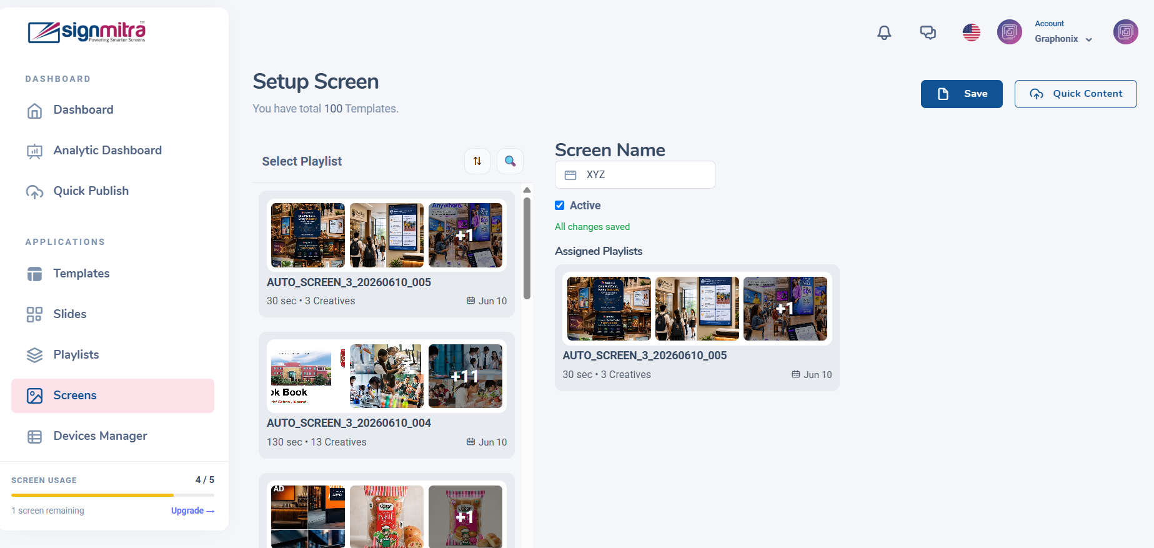Click the +11 thumbnail in playlist 004

point(465,376)
